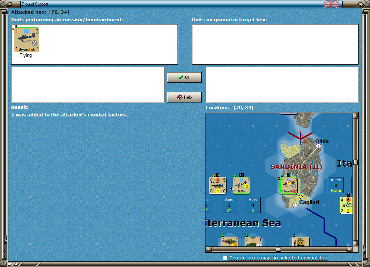Click the burning Swordfish unit on Sardinia

(x=289, y=185)
